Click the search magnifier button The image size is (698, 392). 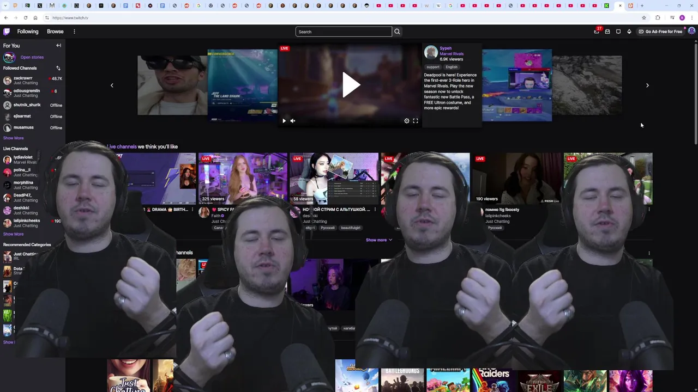[397, 32]
